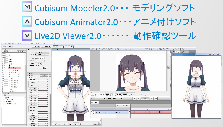Click the second wide text button in Modeler toolbar
Screen dimensions: 223x127
[x=46, y=47]
